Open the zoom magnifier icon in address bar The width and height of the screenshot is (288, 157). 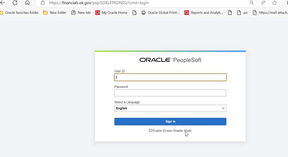252,3
